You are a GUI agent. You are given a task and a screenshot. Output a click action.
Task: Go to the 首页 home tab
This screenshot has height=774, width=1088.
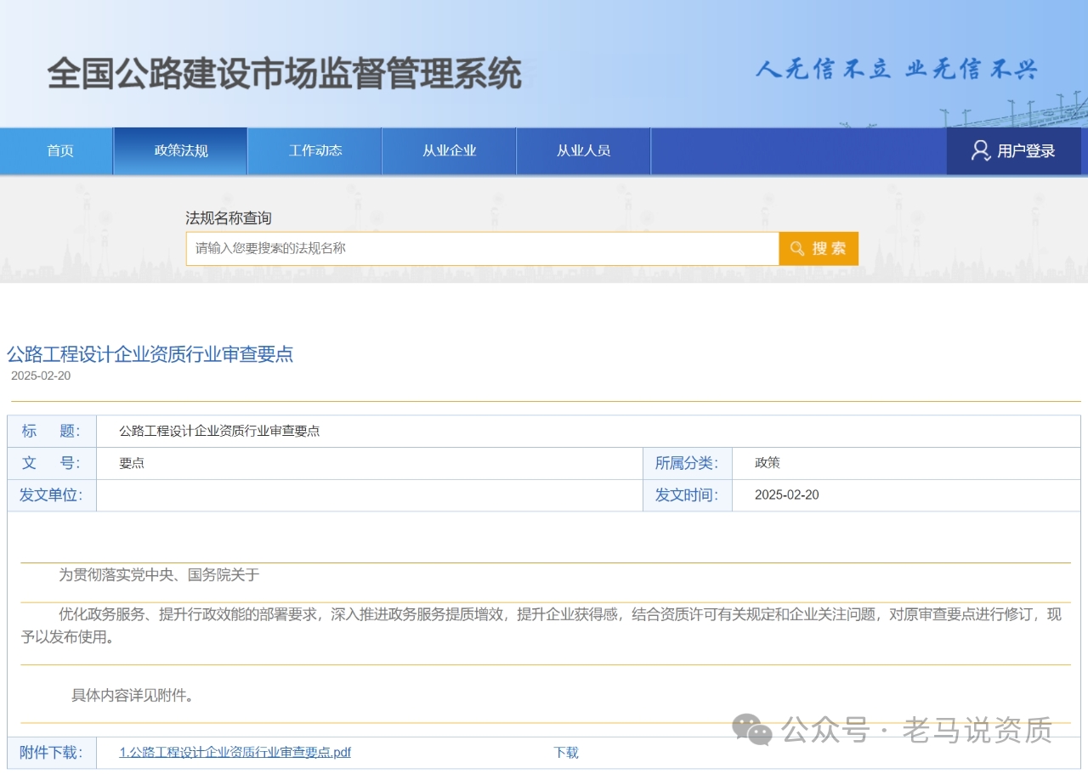click(x=59, y=151)
